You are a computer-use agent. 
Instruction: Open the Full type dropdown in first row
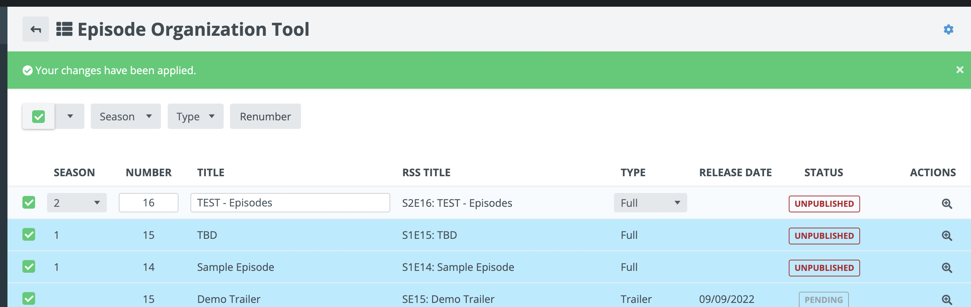tap(650, 203)
